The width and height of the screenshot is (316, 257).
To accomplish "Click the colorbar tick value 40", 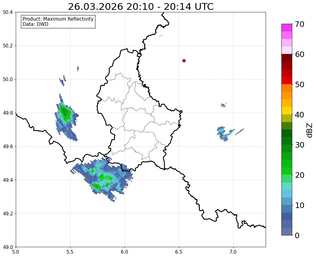I will click(x=300, y=115).
